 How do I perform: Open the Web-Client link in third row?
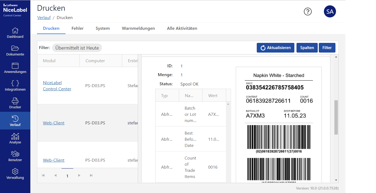coord(54,160)
